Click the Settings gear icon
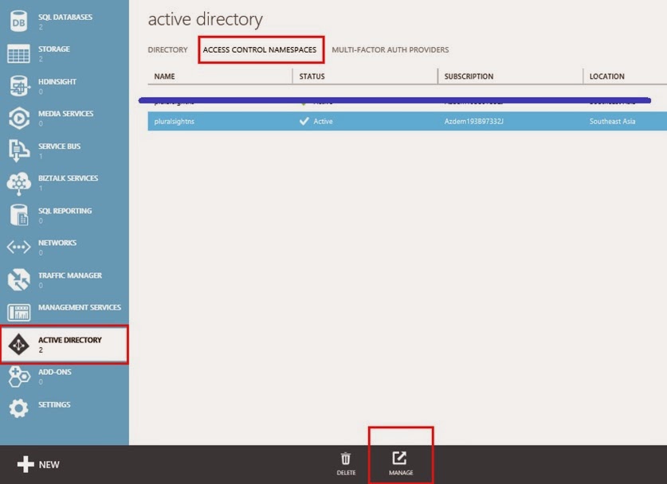This screenshot has width=667, height=484. pyautogui.click(x=18, y=408)
